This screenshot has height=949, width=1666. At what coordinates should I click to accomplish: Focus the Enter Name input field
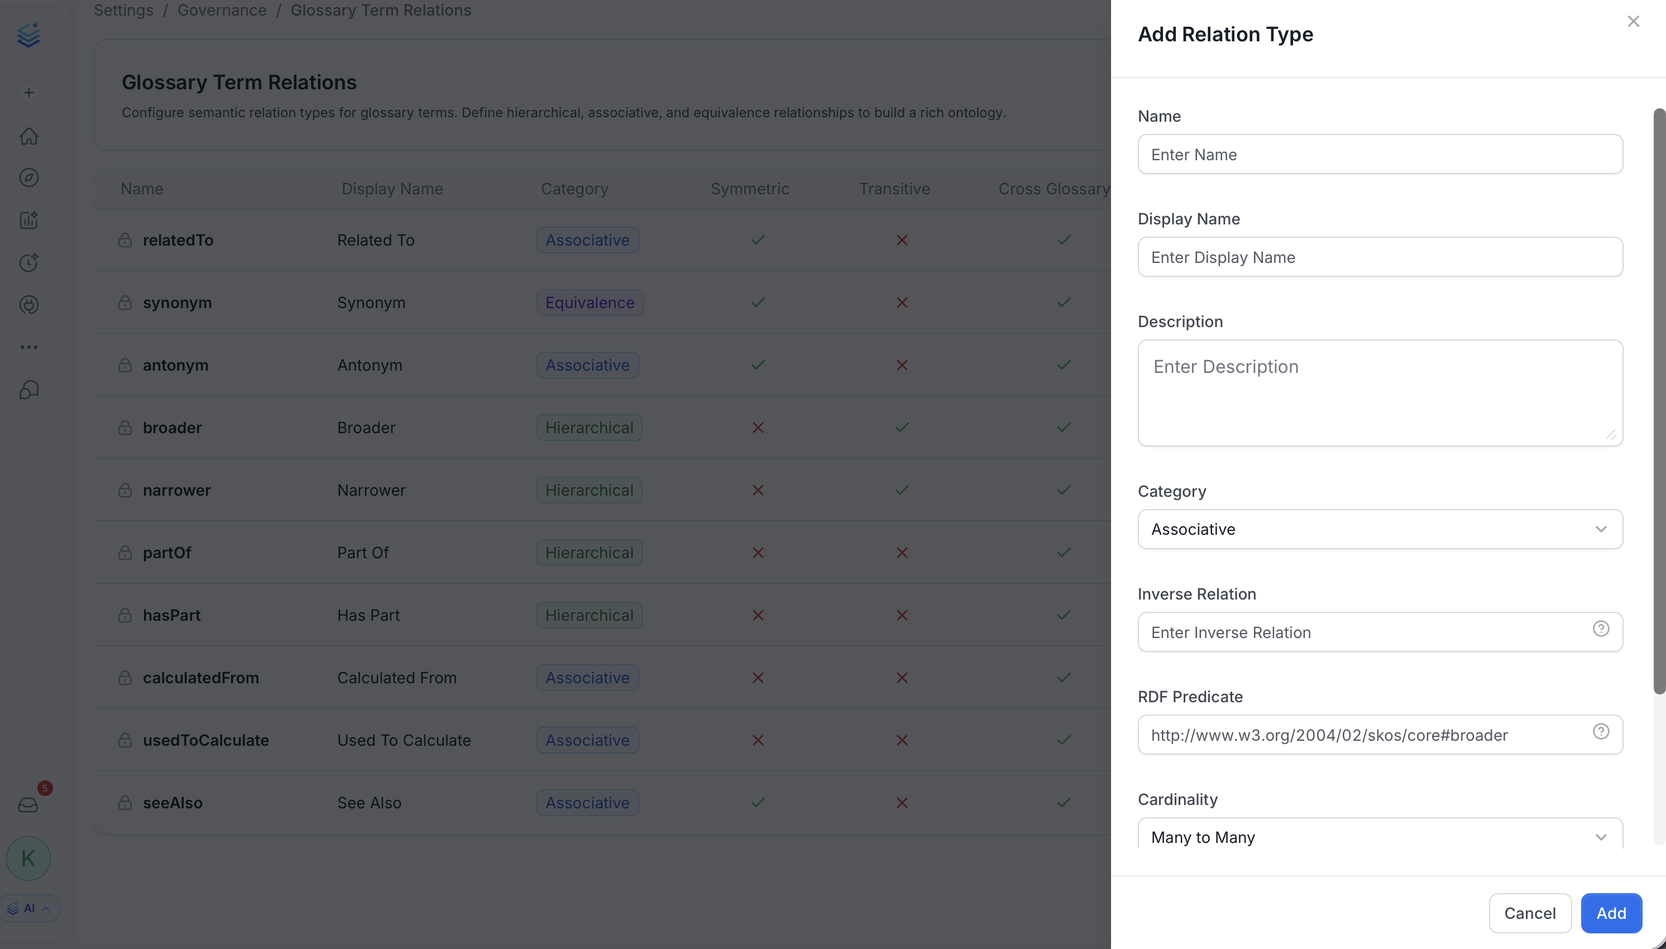click(x=1380, y=155)
